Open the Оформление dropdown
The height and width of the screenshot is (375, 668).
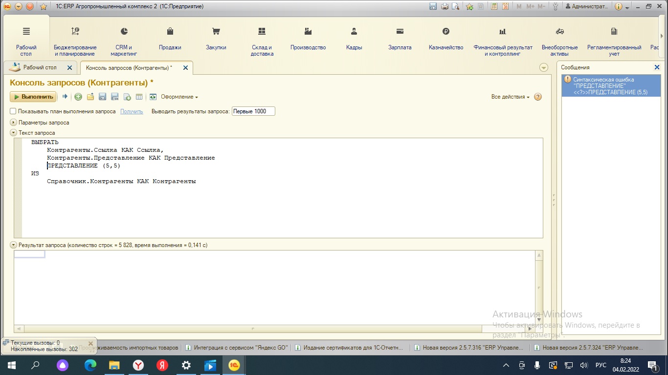(x=179, y=97)
